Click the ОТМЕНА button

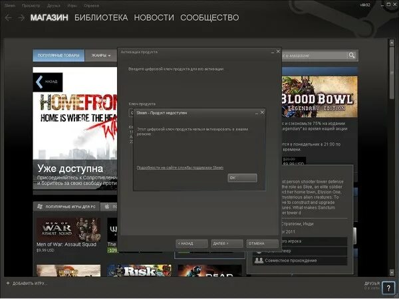click(x=263, y=244)
